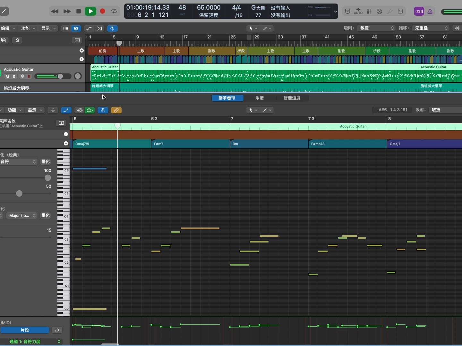This screenshot has width=462, height=346.
Task: Open the 拖移 drag dropdown showing 无重叠
Action: coord(431,28)
